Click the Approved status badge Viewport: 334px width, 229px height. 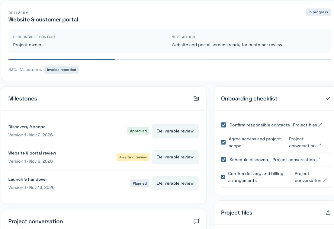pyautogui.click(x=138, y=131)
